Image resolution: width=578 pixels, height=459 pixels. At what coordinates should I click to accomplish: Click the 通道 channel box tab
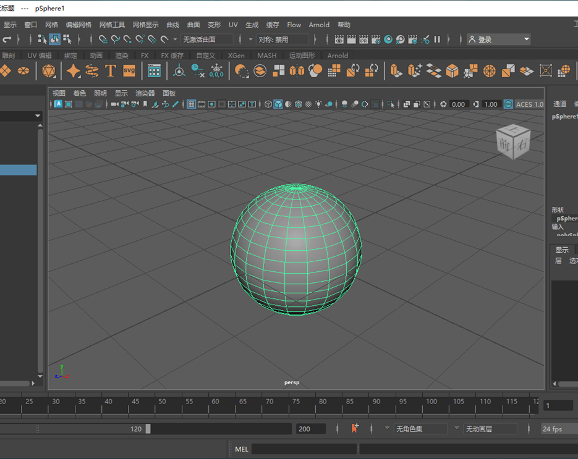[x=559, y=104]
